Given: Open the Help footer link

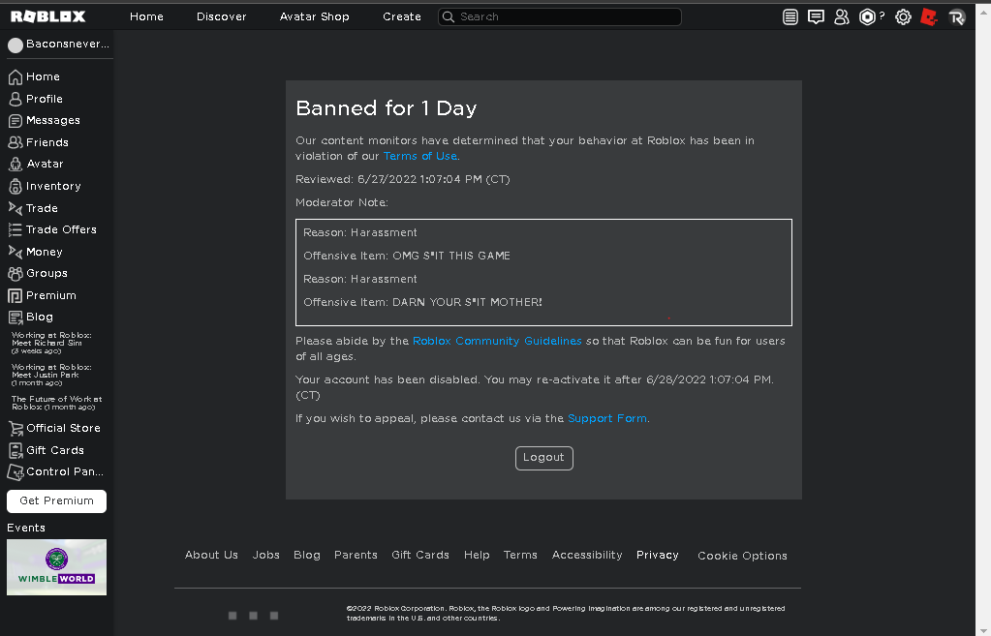Looking at the screenshot, I should (x=477, y=555).
